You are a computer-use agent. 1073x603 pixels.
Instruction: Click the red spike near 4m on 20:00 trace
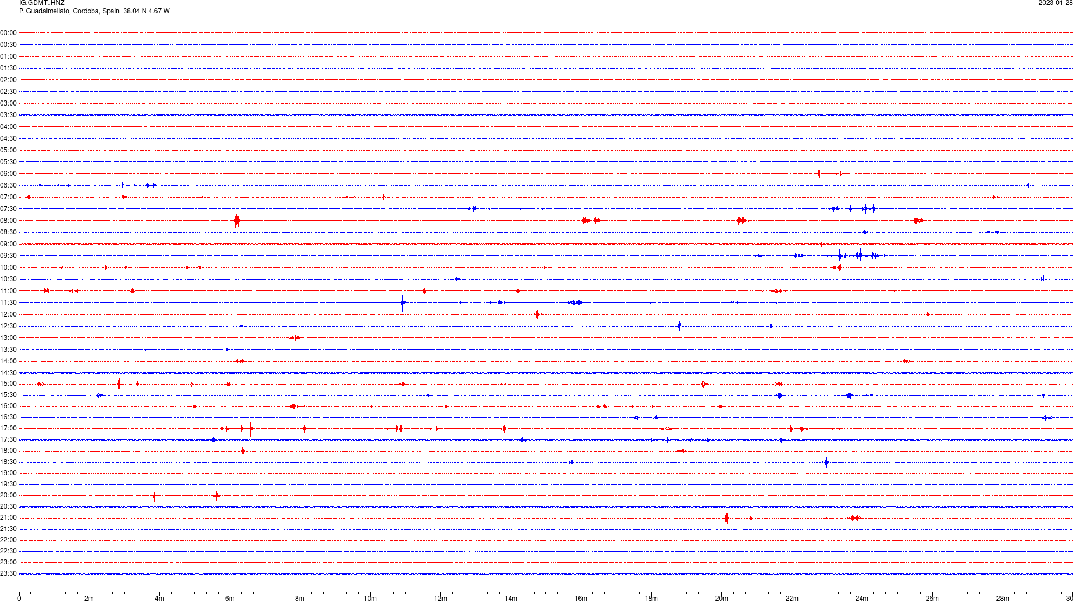[x=154, y=496]
